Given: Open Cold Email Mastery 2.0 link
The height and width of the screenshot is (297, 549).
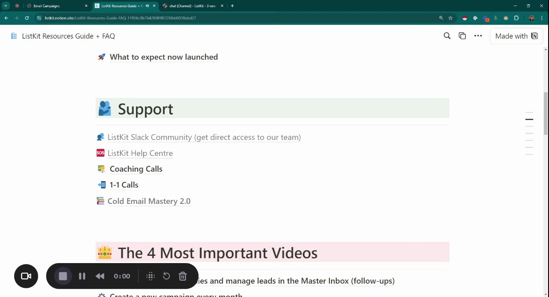Looking at the screenshot, I should tap(149, 201).
